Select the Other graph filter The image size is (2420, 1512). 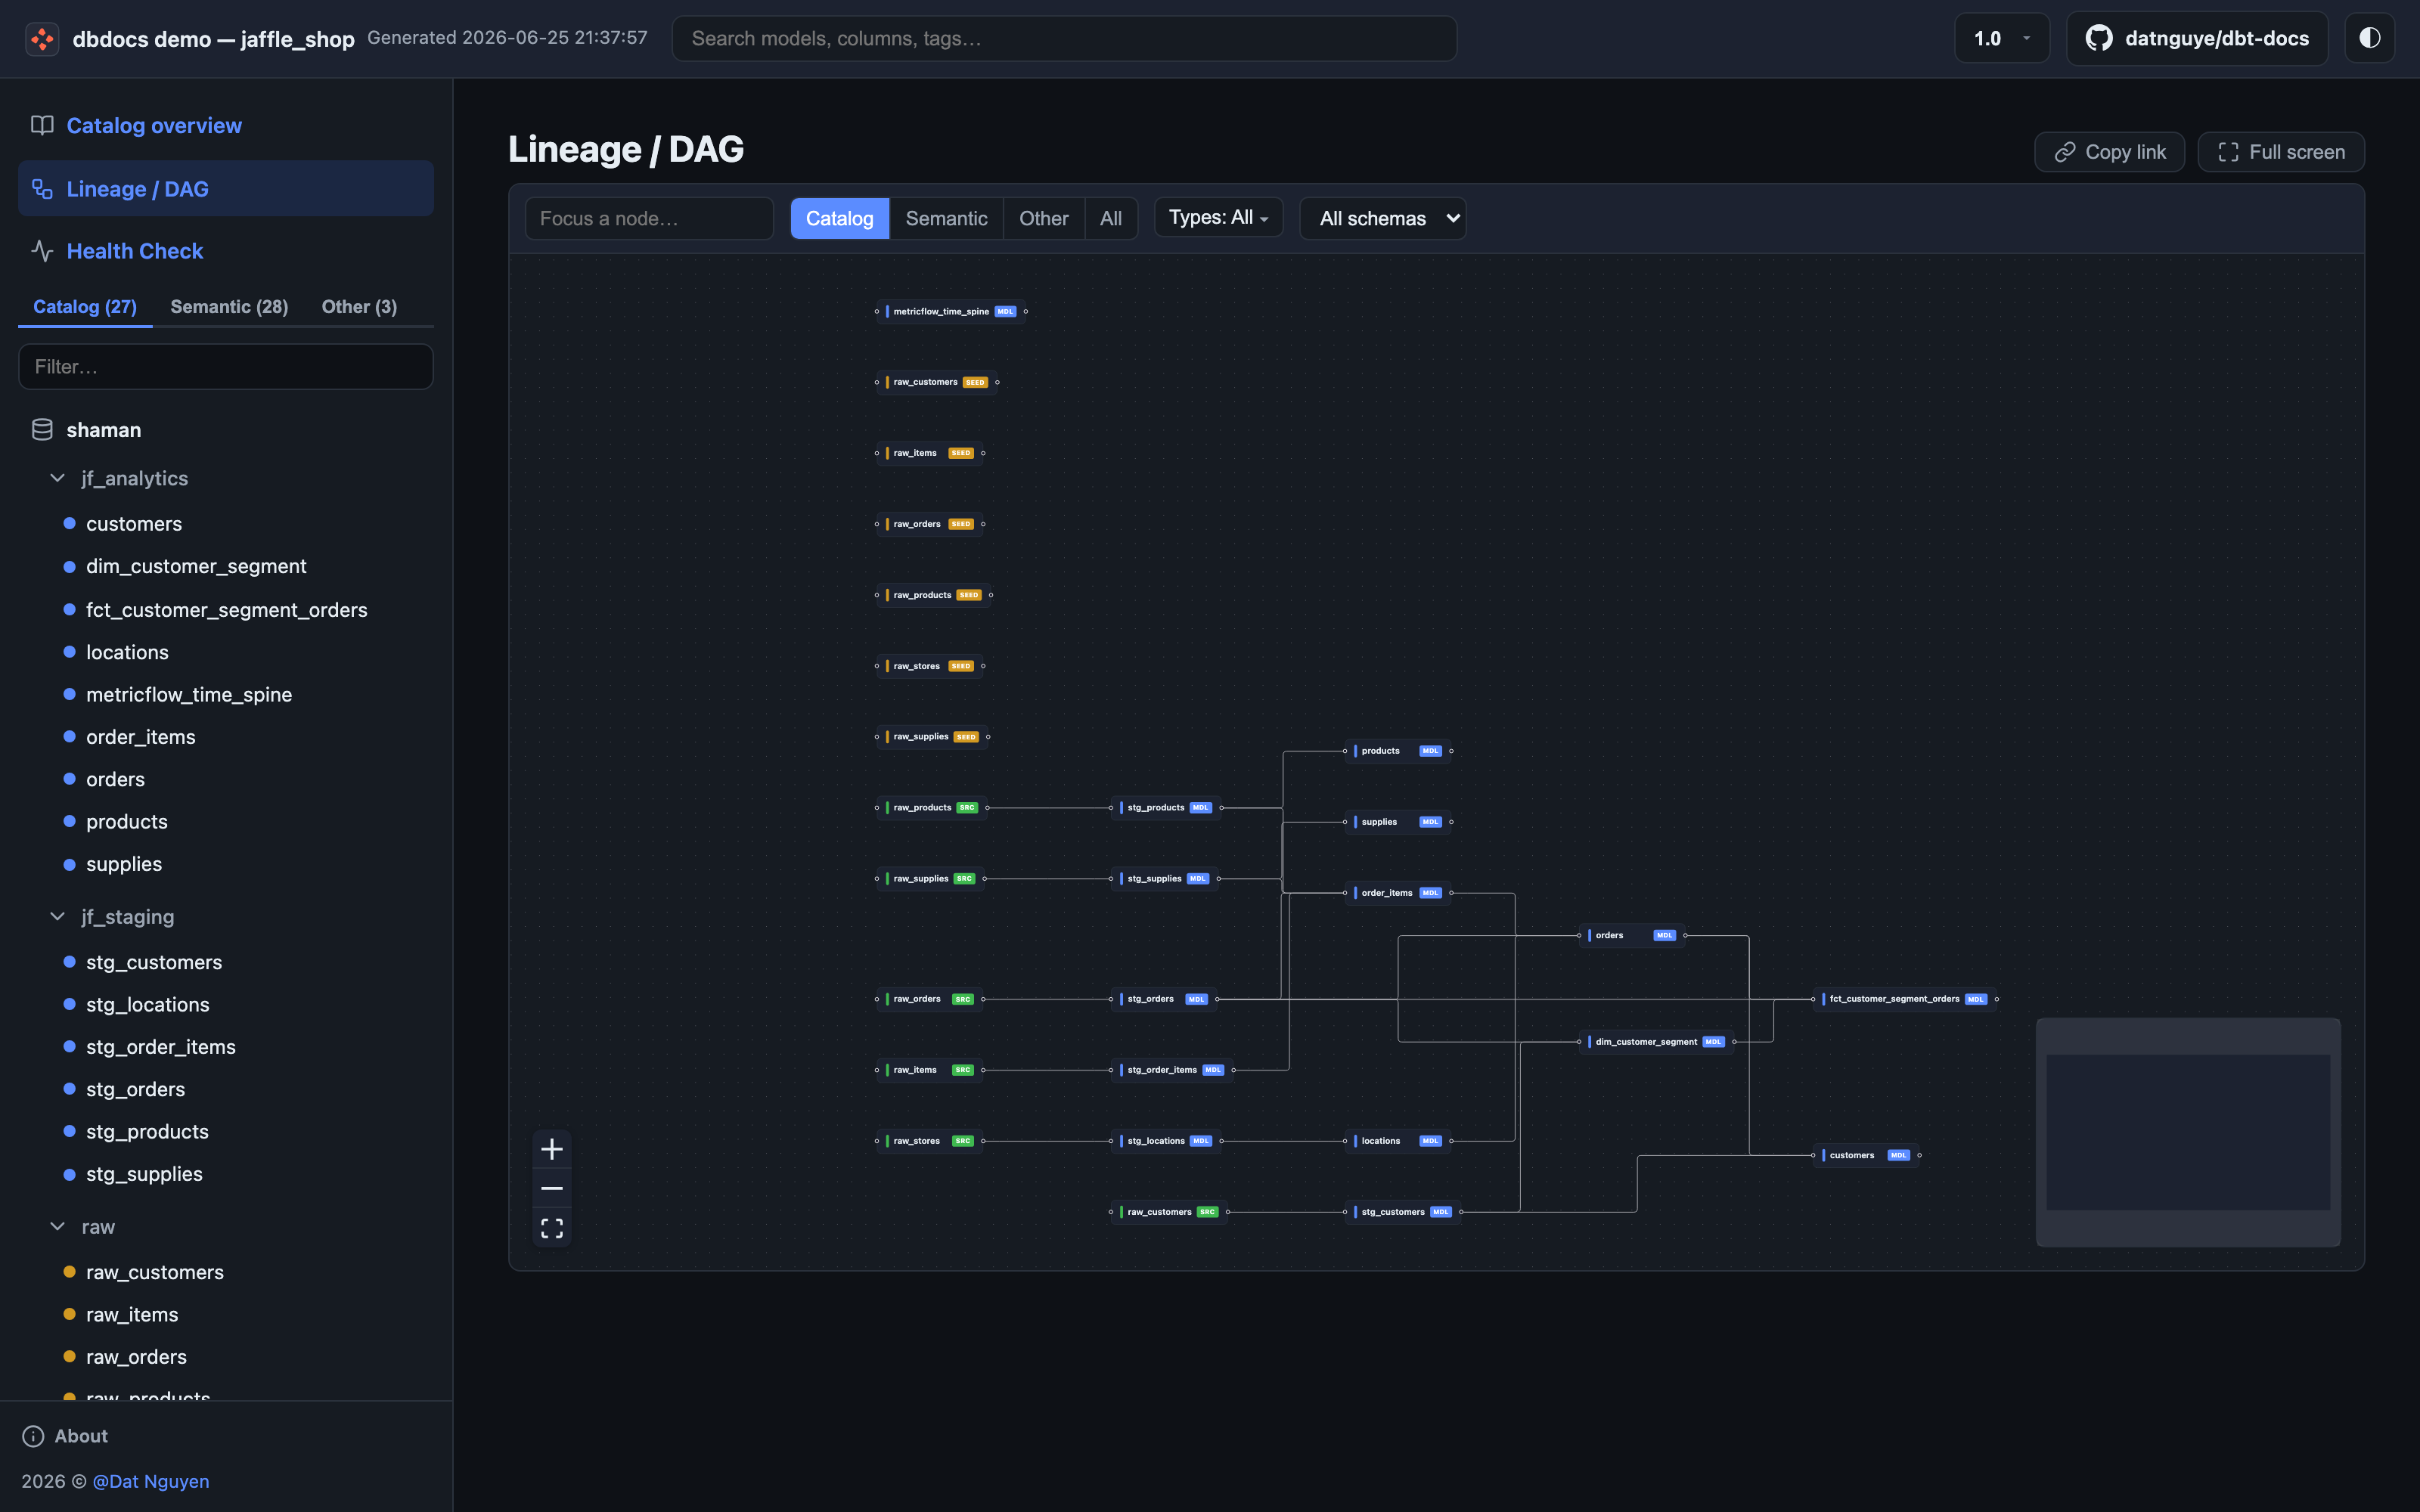(x=1044, y=218)
